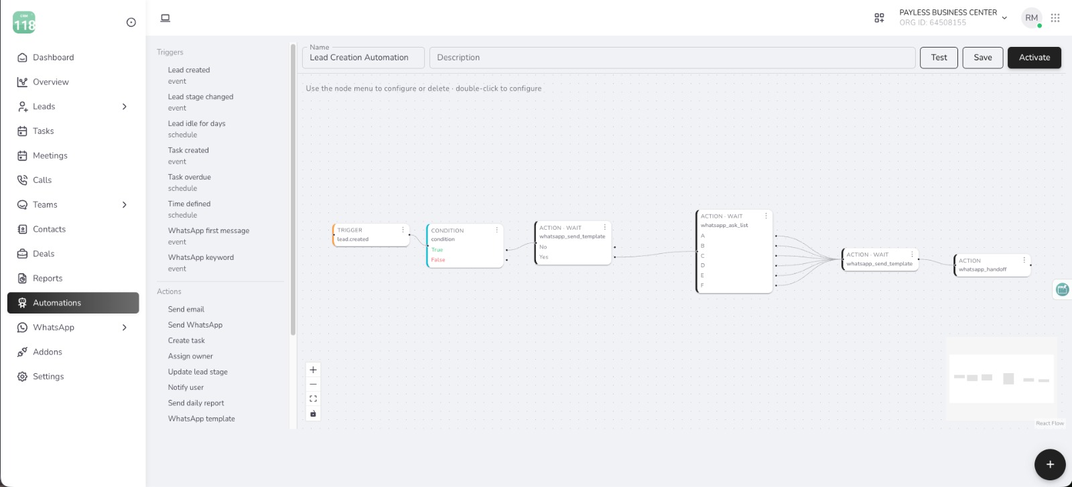Select the Send WhatsApp action
Viewport: 1072px width, 487px height.
[195, 325]
